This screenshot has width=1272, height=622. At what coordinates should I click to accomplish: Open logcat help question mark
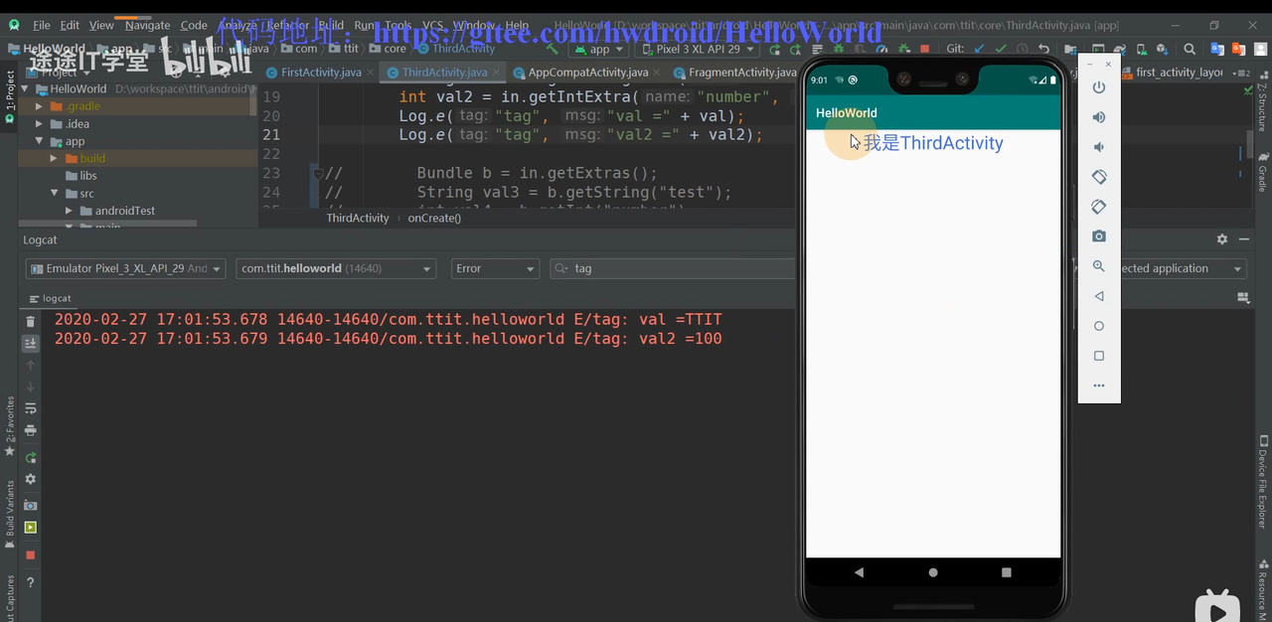[x=31, y=582]
